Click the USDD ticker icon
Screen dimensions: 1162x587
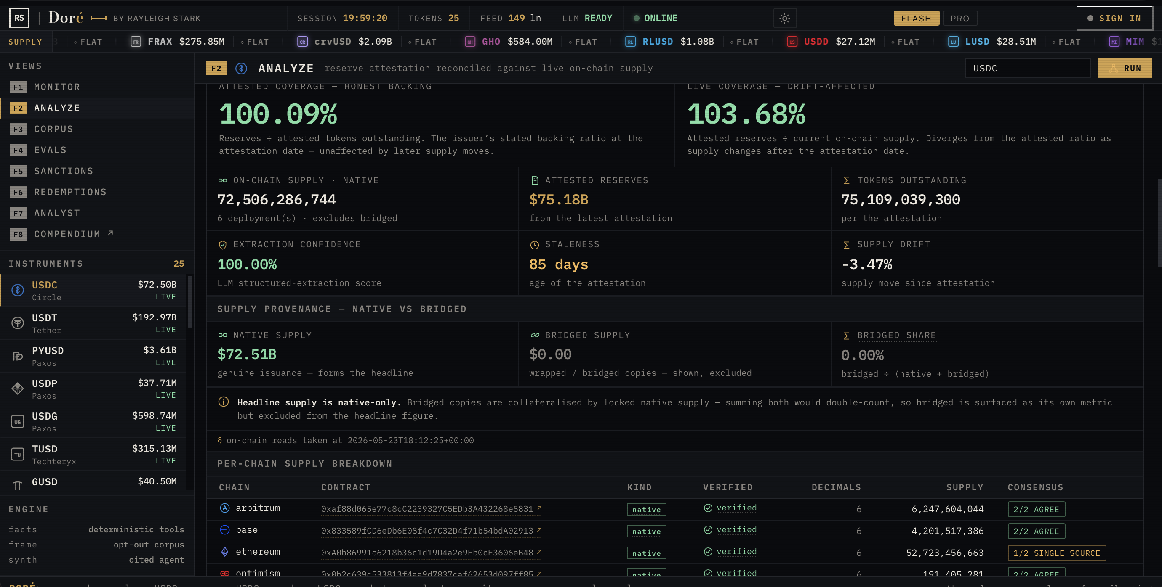[x=792, y=42]
